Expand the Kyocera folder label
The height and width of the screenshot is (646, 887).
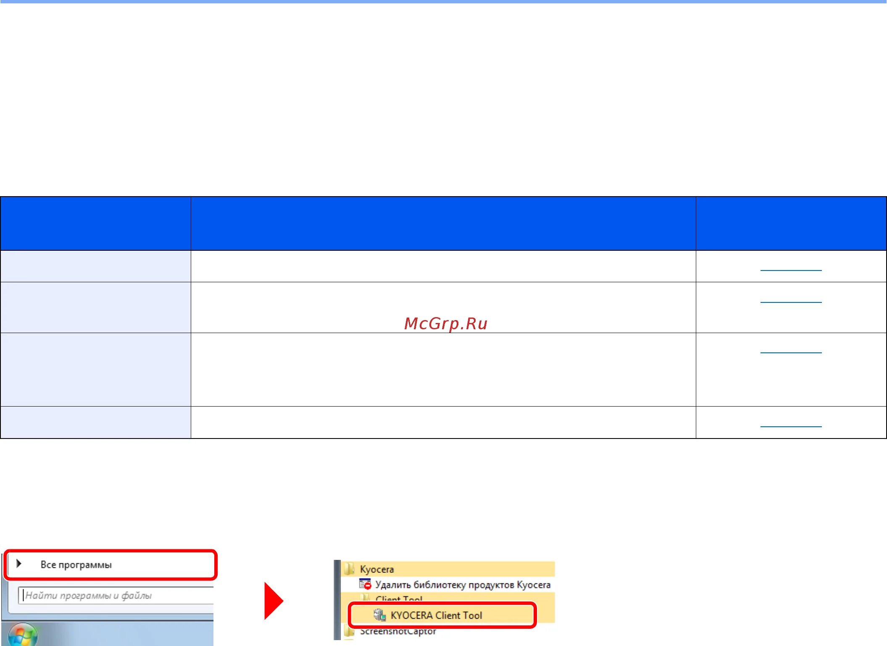coord(377,569)
